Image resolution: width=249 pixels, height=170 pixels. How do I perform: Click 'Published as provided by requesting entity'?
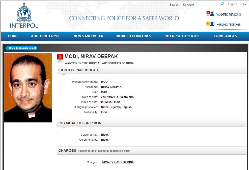[104, 151]
